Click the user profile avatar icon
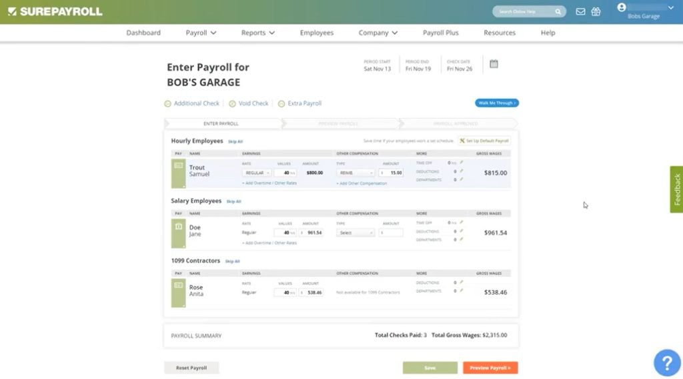 [622, 7]
